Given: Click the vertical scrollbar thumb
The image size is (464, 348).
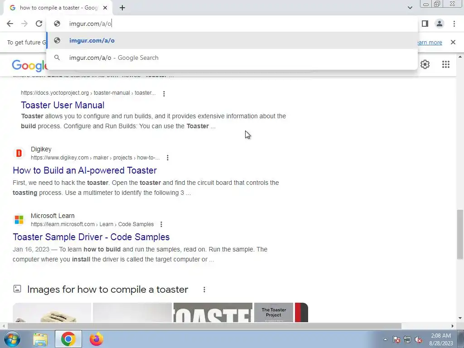Looking at the screenshot, I should (460, 235).
